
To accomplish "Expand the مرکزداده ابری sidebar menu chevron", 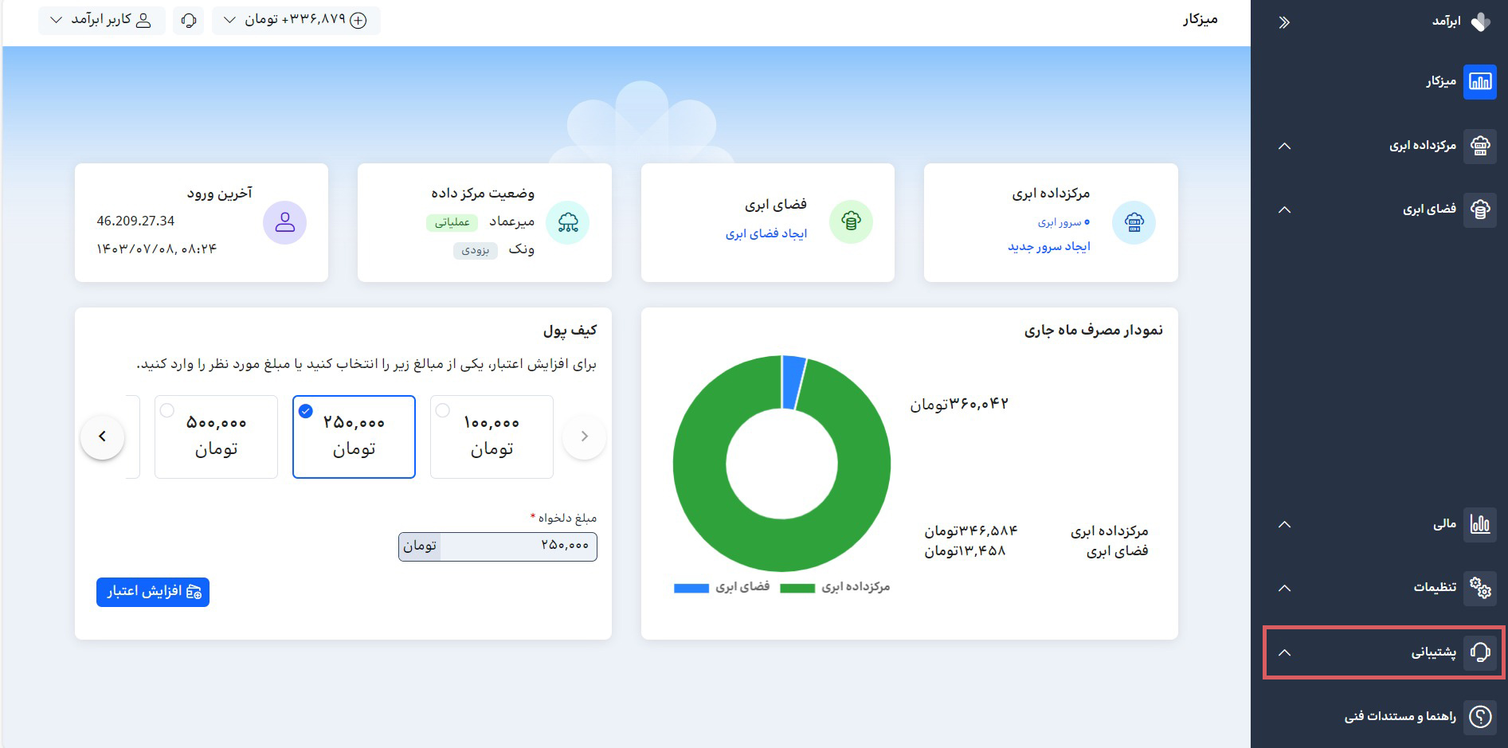I will tap(1284, 147).
